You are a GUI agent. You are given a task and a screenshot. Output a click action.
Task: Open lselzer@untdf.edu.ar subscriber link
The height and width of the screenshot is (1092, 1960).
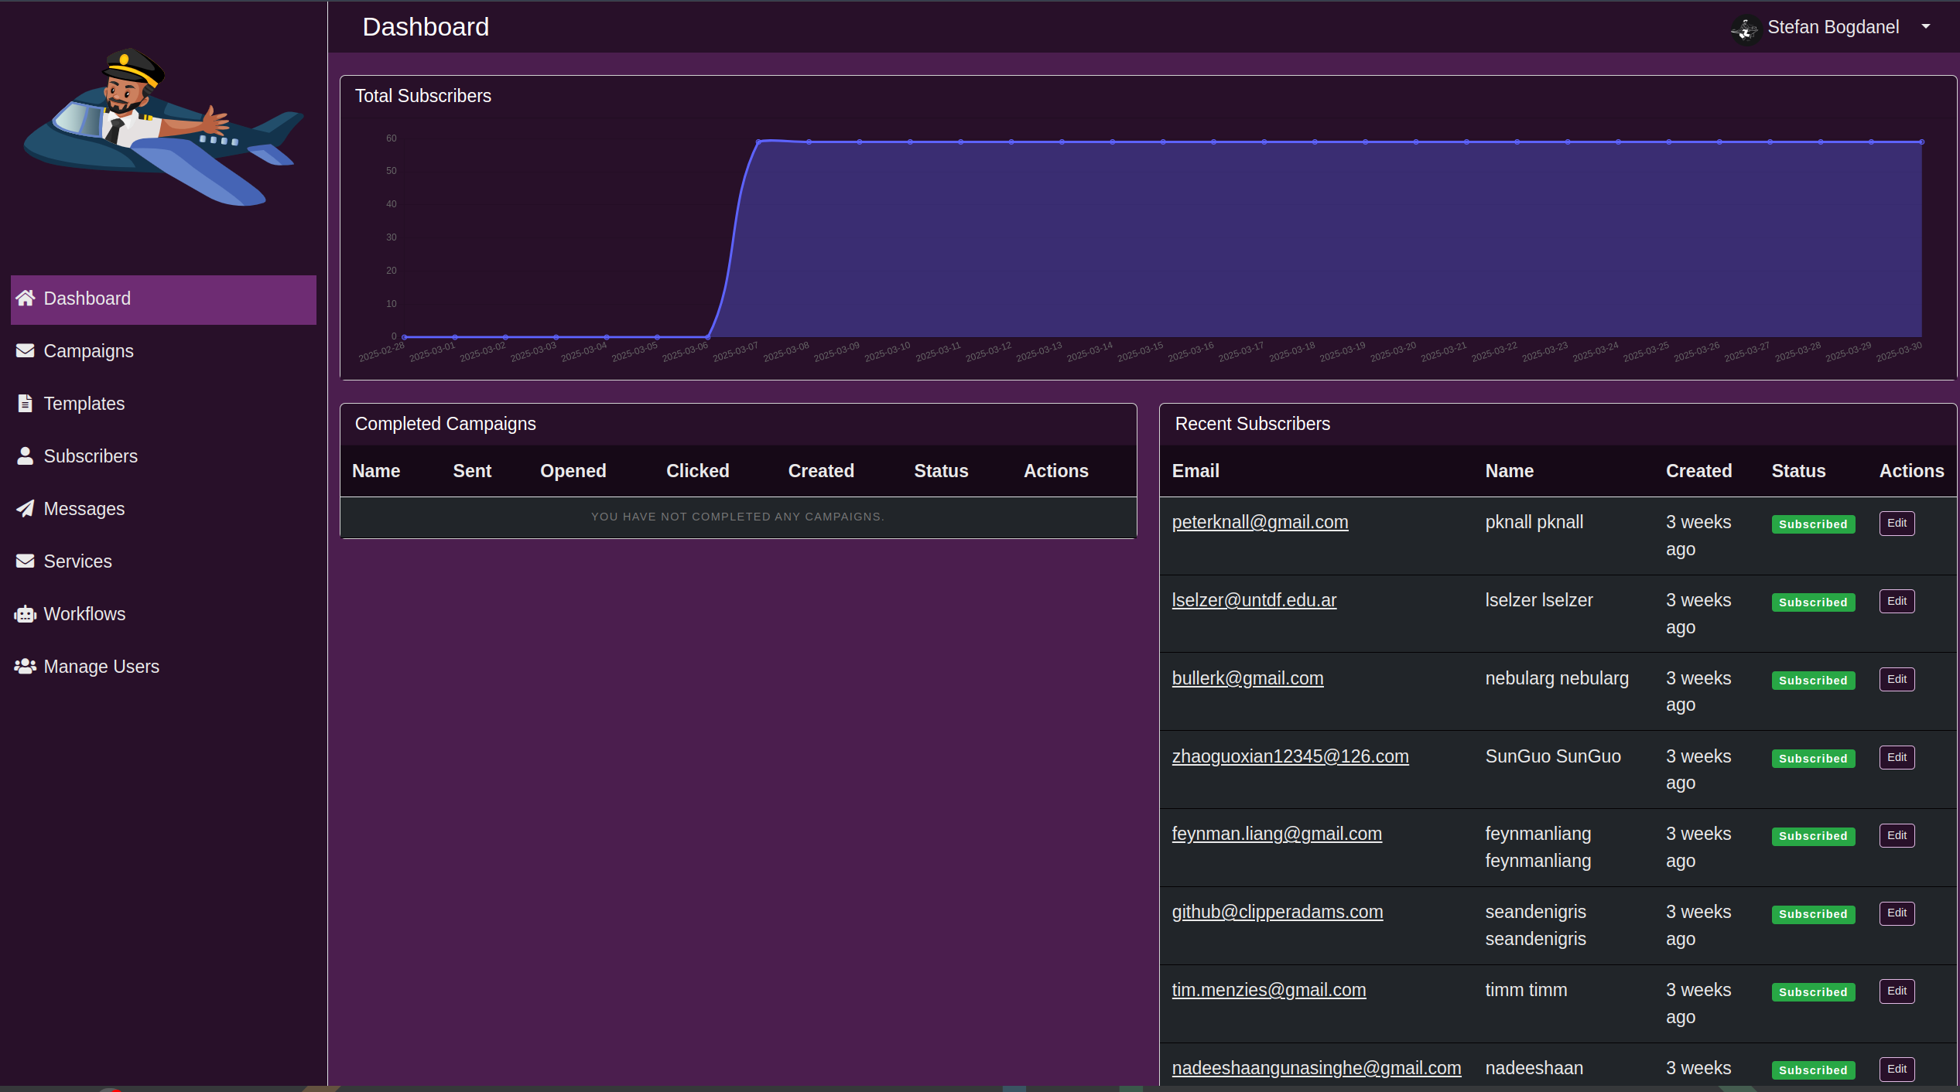click(x=1254, y=601)
